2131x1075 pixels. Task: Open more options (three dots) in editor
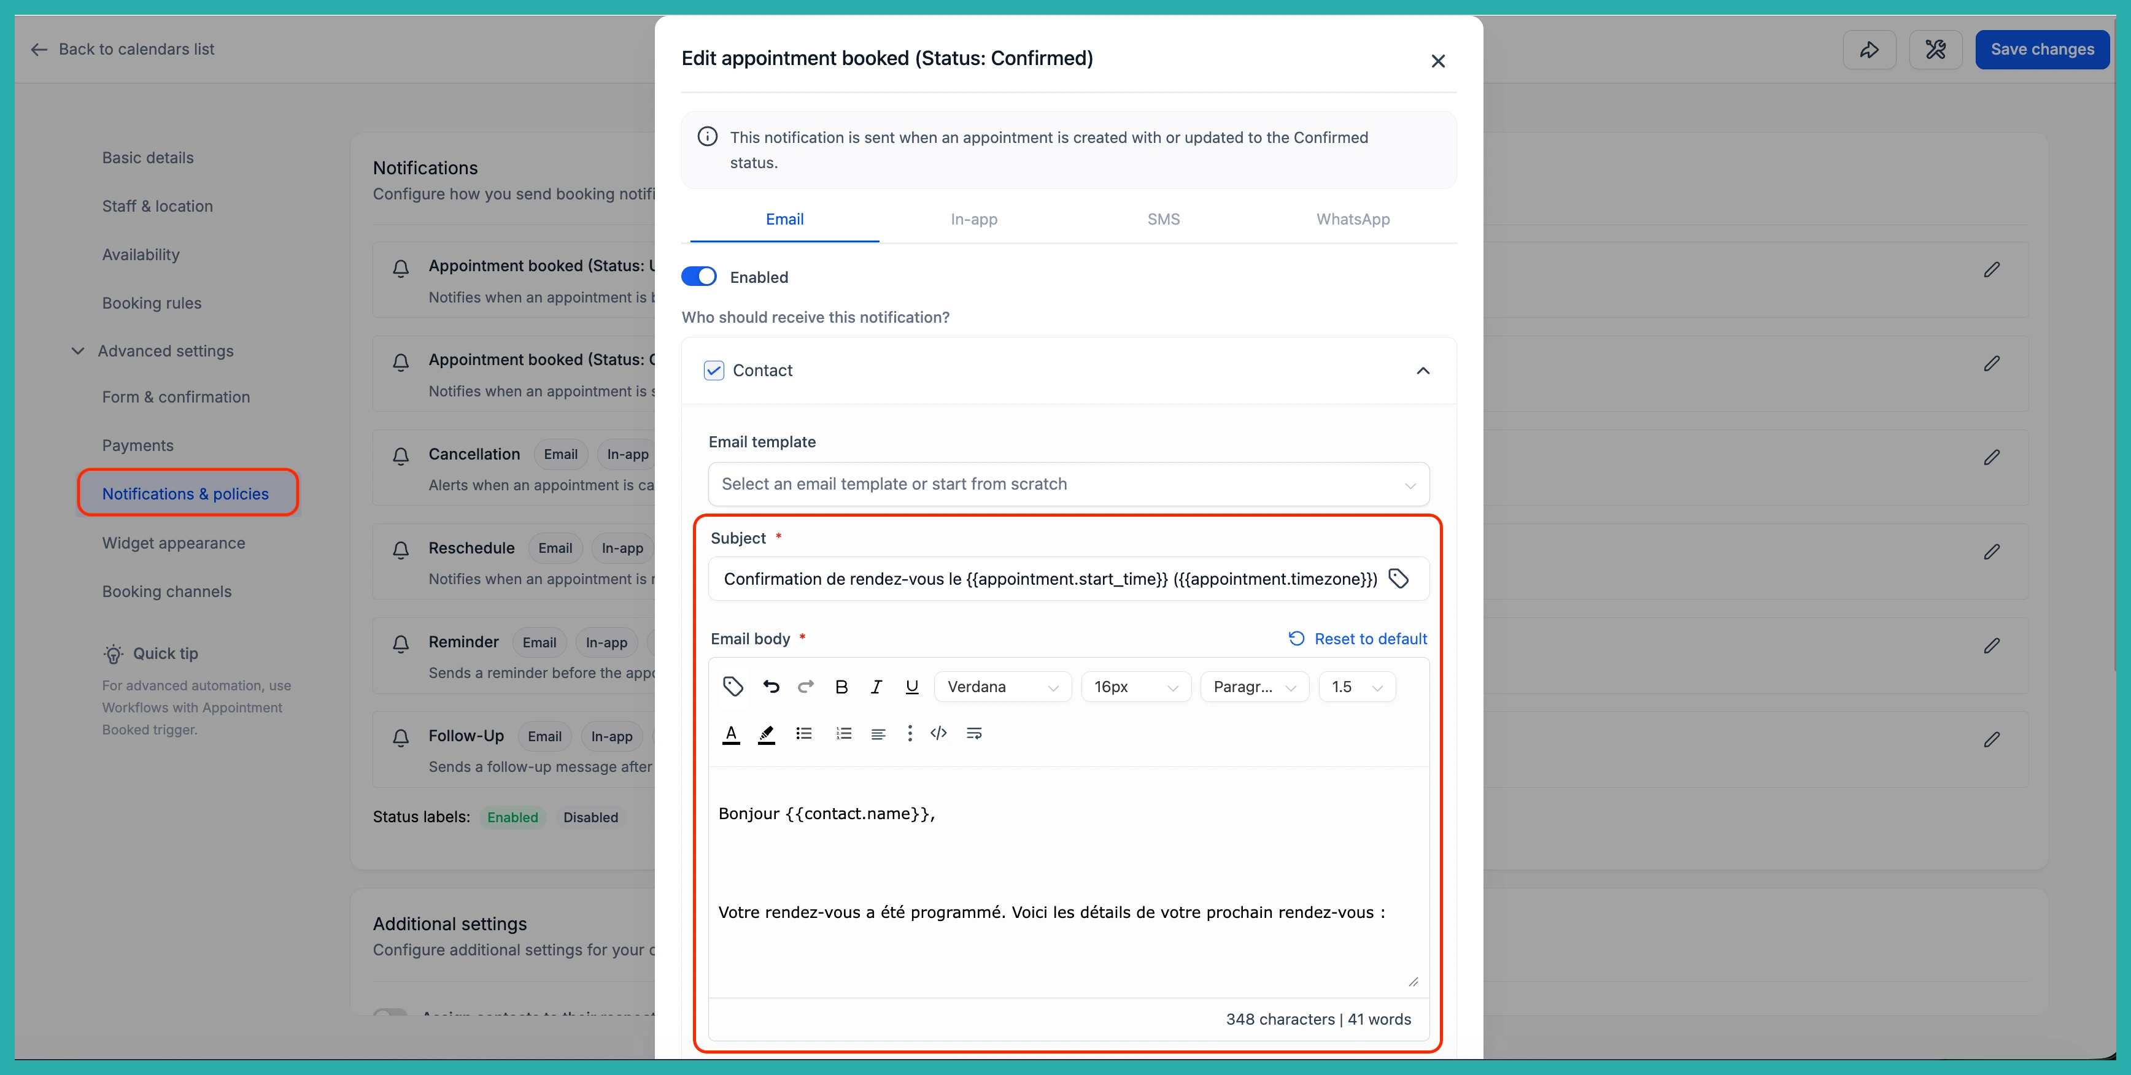click(x=910, y=733)
